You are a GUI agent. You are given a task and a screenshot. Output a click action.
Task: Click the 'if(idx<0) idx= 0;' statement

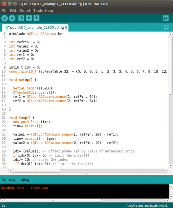coord(29,155)
